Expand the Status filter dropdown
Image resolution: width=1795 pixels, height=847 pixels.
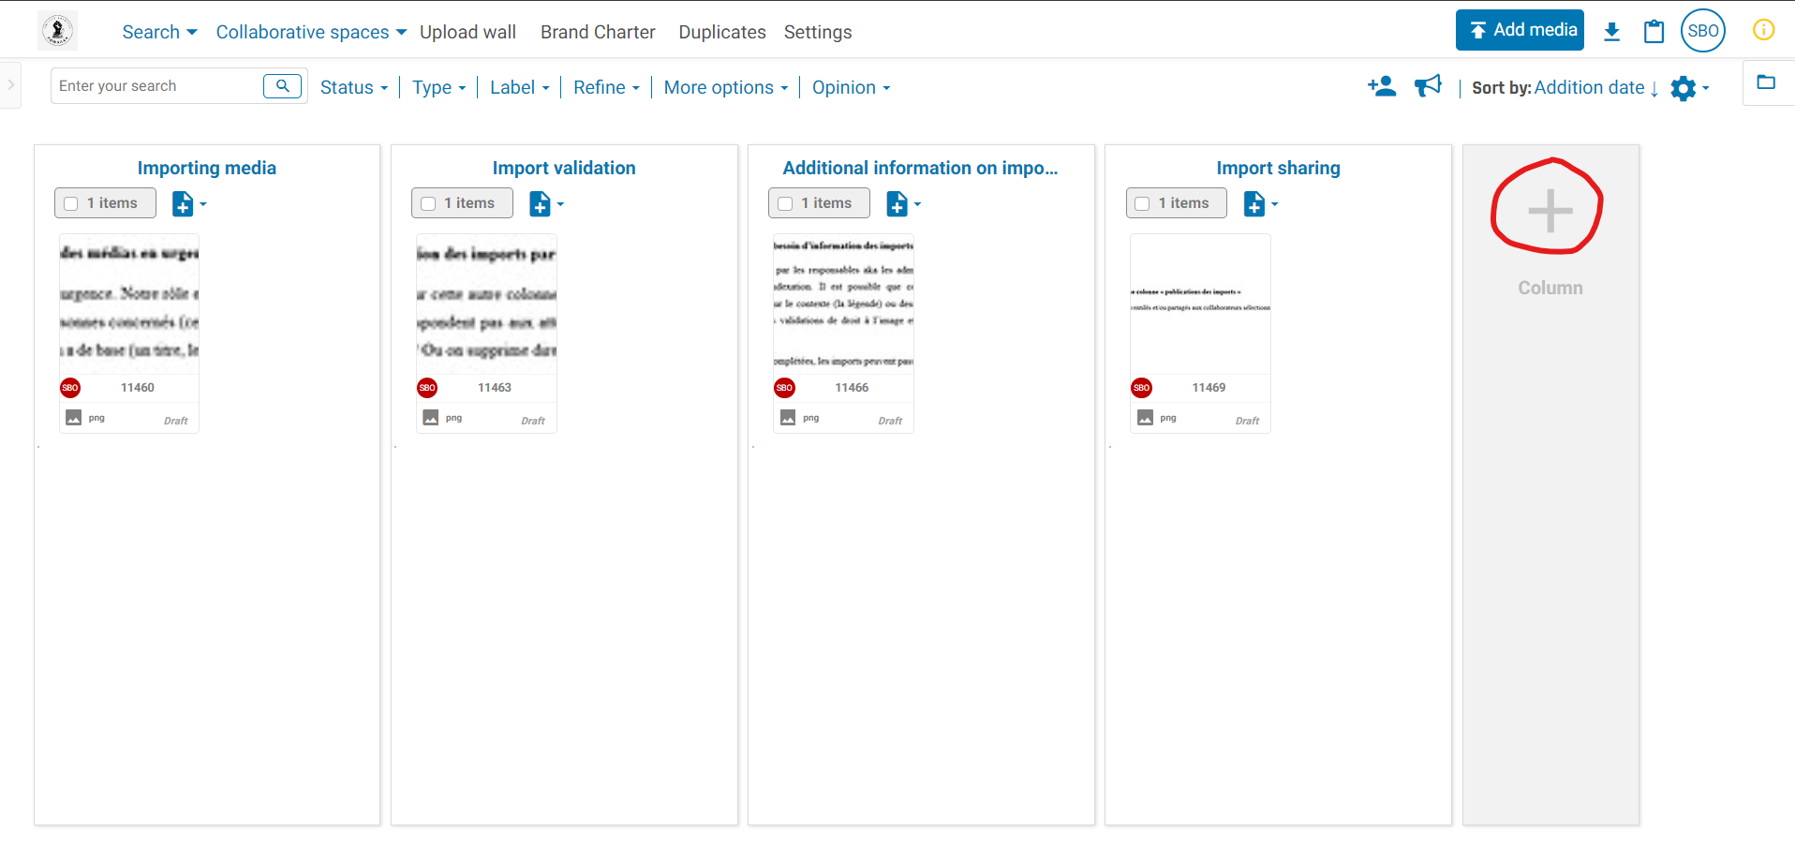pos(353,87)
